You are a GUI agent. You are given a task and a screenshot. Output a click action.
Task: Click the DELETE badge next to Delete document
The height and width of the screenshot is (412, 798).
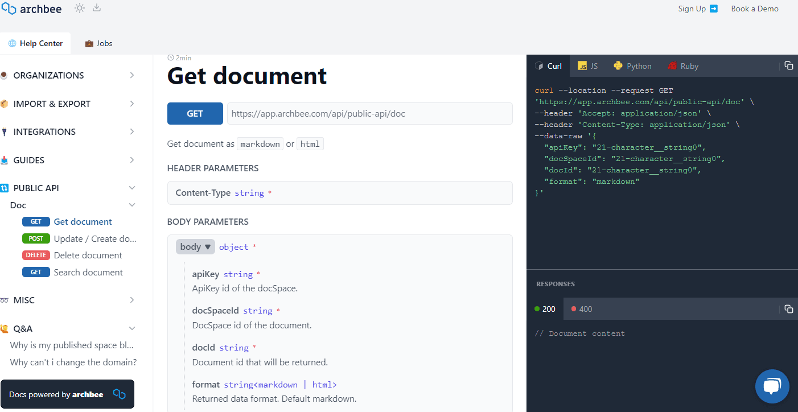point(36,255)
